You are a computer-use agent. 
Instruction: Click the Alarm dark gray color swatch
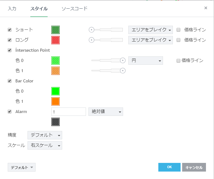click(x=55, y=122)
